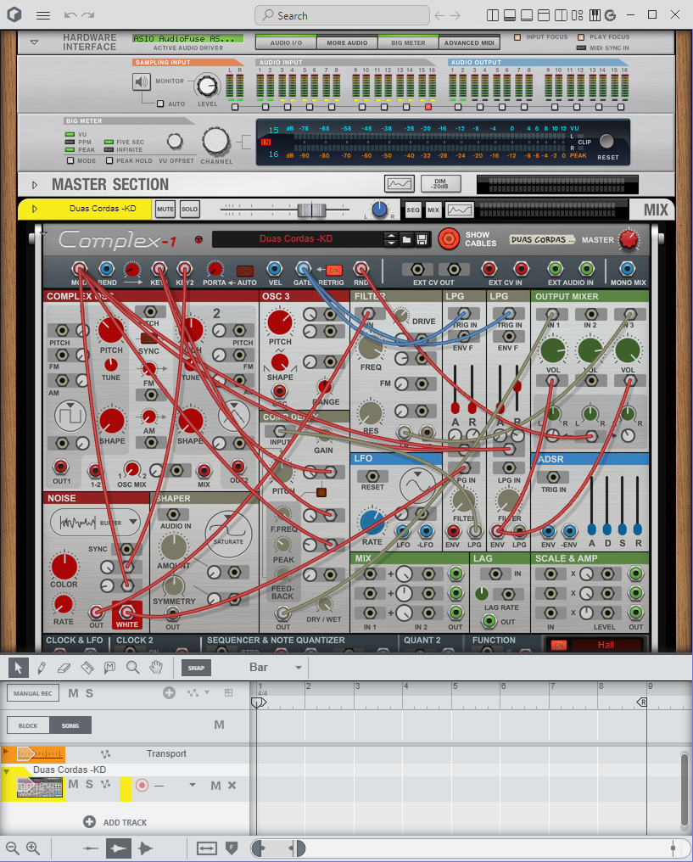Viewport: 693px width, 862px height.
Task: Switch to SONG view
Action: (70, 725)
